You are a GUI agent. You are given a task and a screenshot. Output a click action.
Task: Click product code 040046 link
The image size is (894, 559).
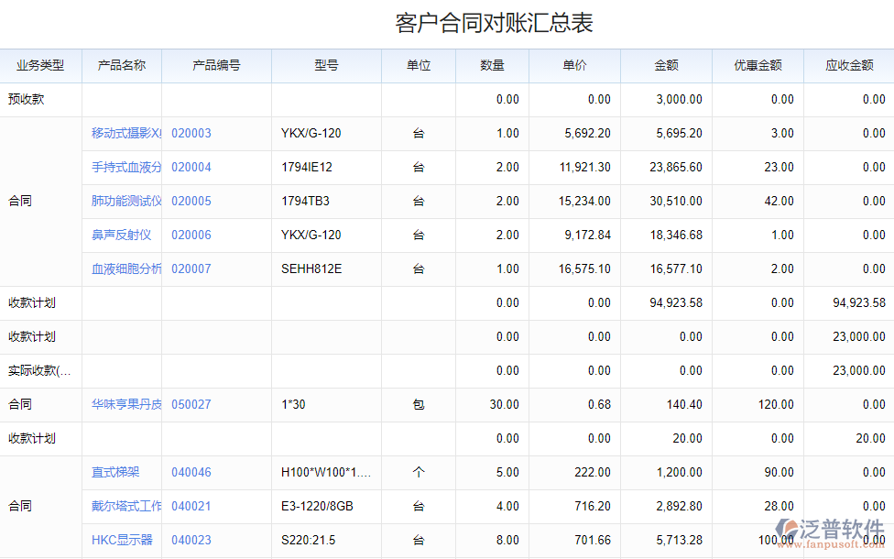pos(191,473)
